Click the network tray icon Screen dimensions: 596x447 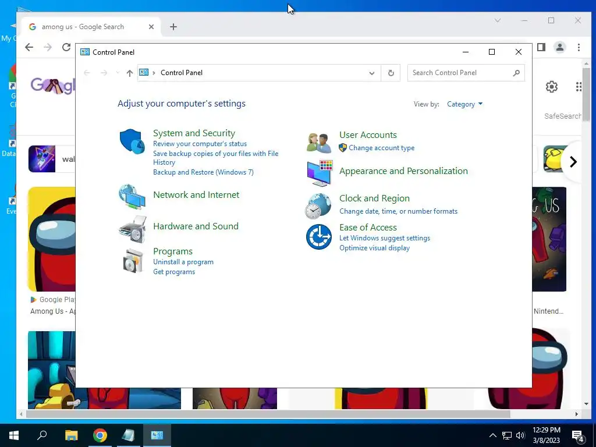[x=507, y=435]
